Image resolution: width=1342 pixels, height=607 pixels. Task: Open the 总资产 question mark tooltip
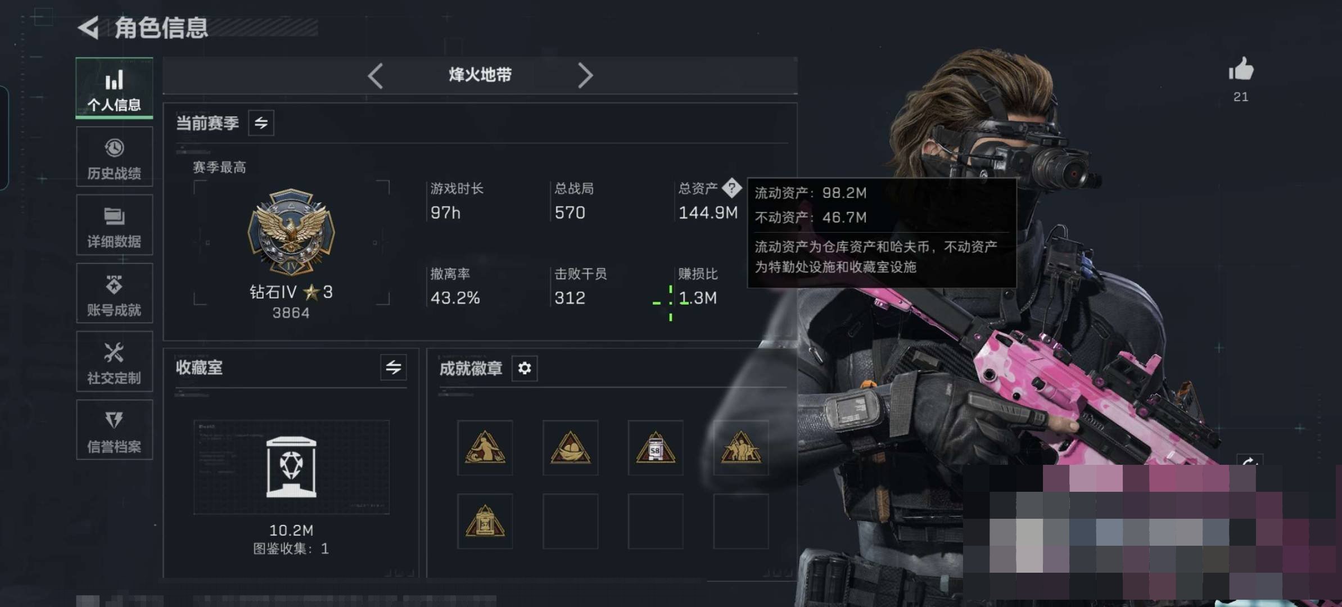(x=731, y=188)
